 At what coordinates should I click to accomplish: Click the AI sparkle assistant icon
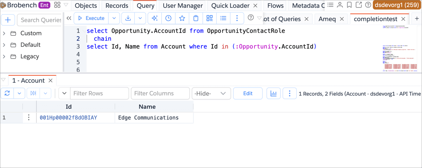155,18
